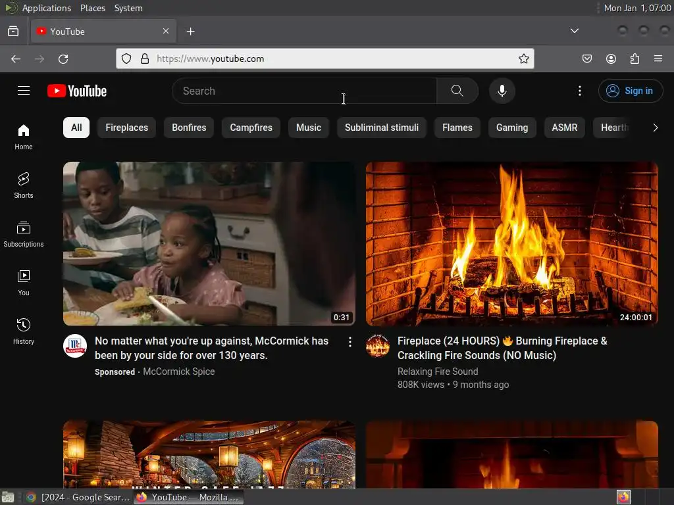674x505 pixels.
Task: Click the site security padlock icon
Action: [145, 59]
